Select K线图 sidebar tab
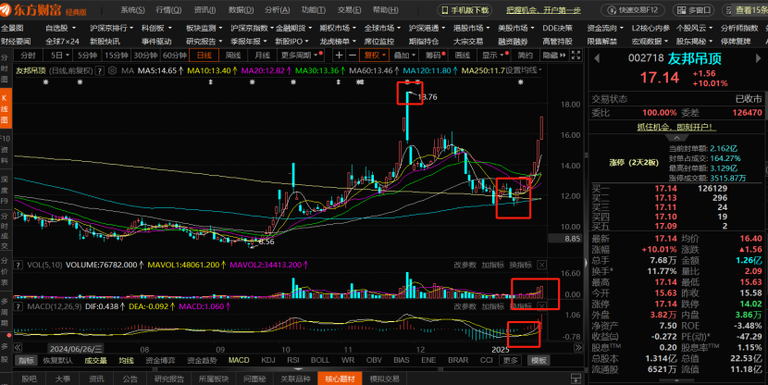Screen dimensions: 768x385 click(5, 108)
